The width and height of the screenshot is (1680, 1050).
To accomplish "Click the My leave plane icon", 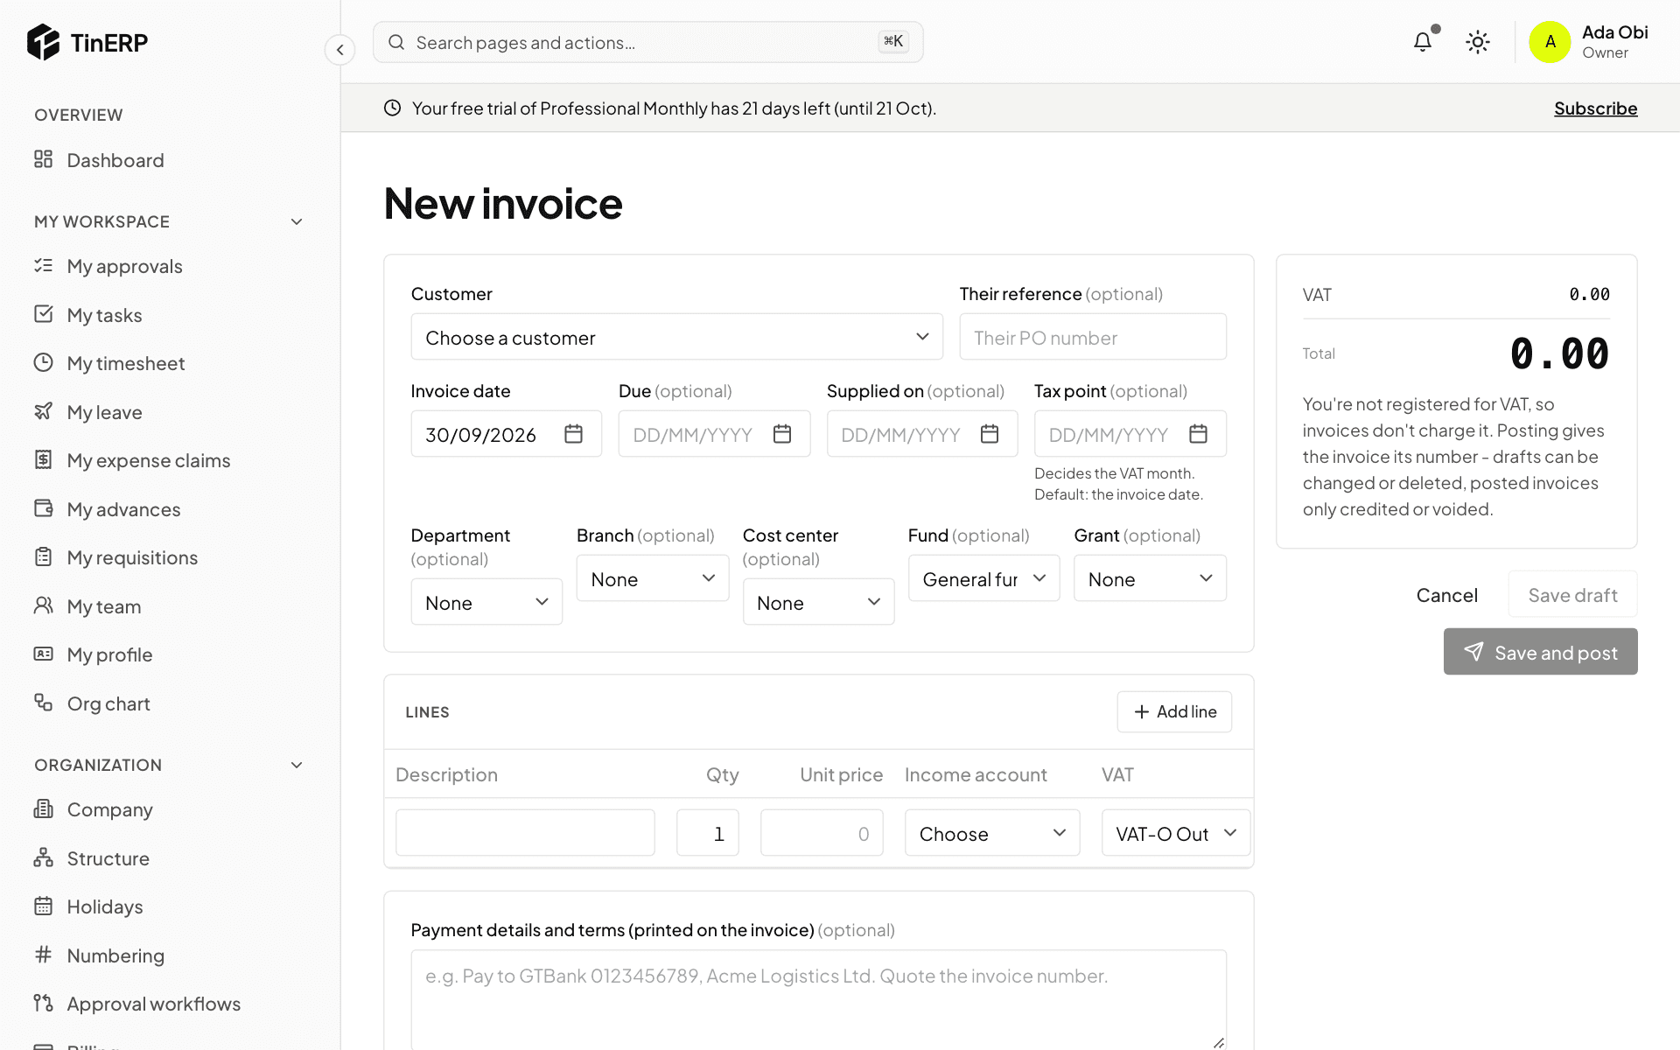I will 43,411.
